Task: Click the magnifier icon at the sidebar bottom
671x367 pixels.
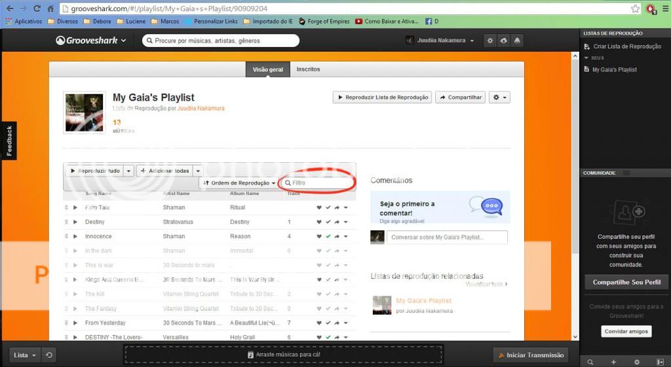Action: (x=590, y=362)
